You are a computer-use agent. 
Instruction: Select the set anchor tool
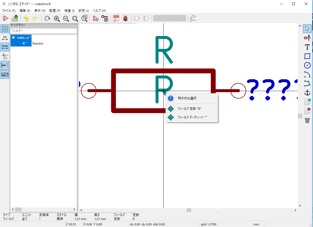[x=307, y=93]
